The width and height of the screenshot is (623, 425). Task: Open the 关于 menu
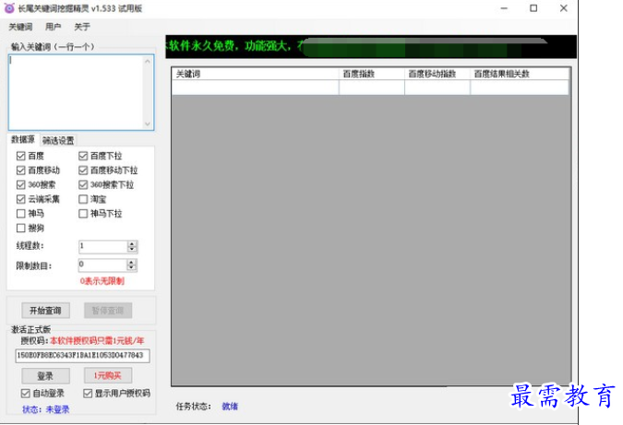coord(82,27)
